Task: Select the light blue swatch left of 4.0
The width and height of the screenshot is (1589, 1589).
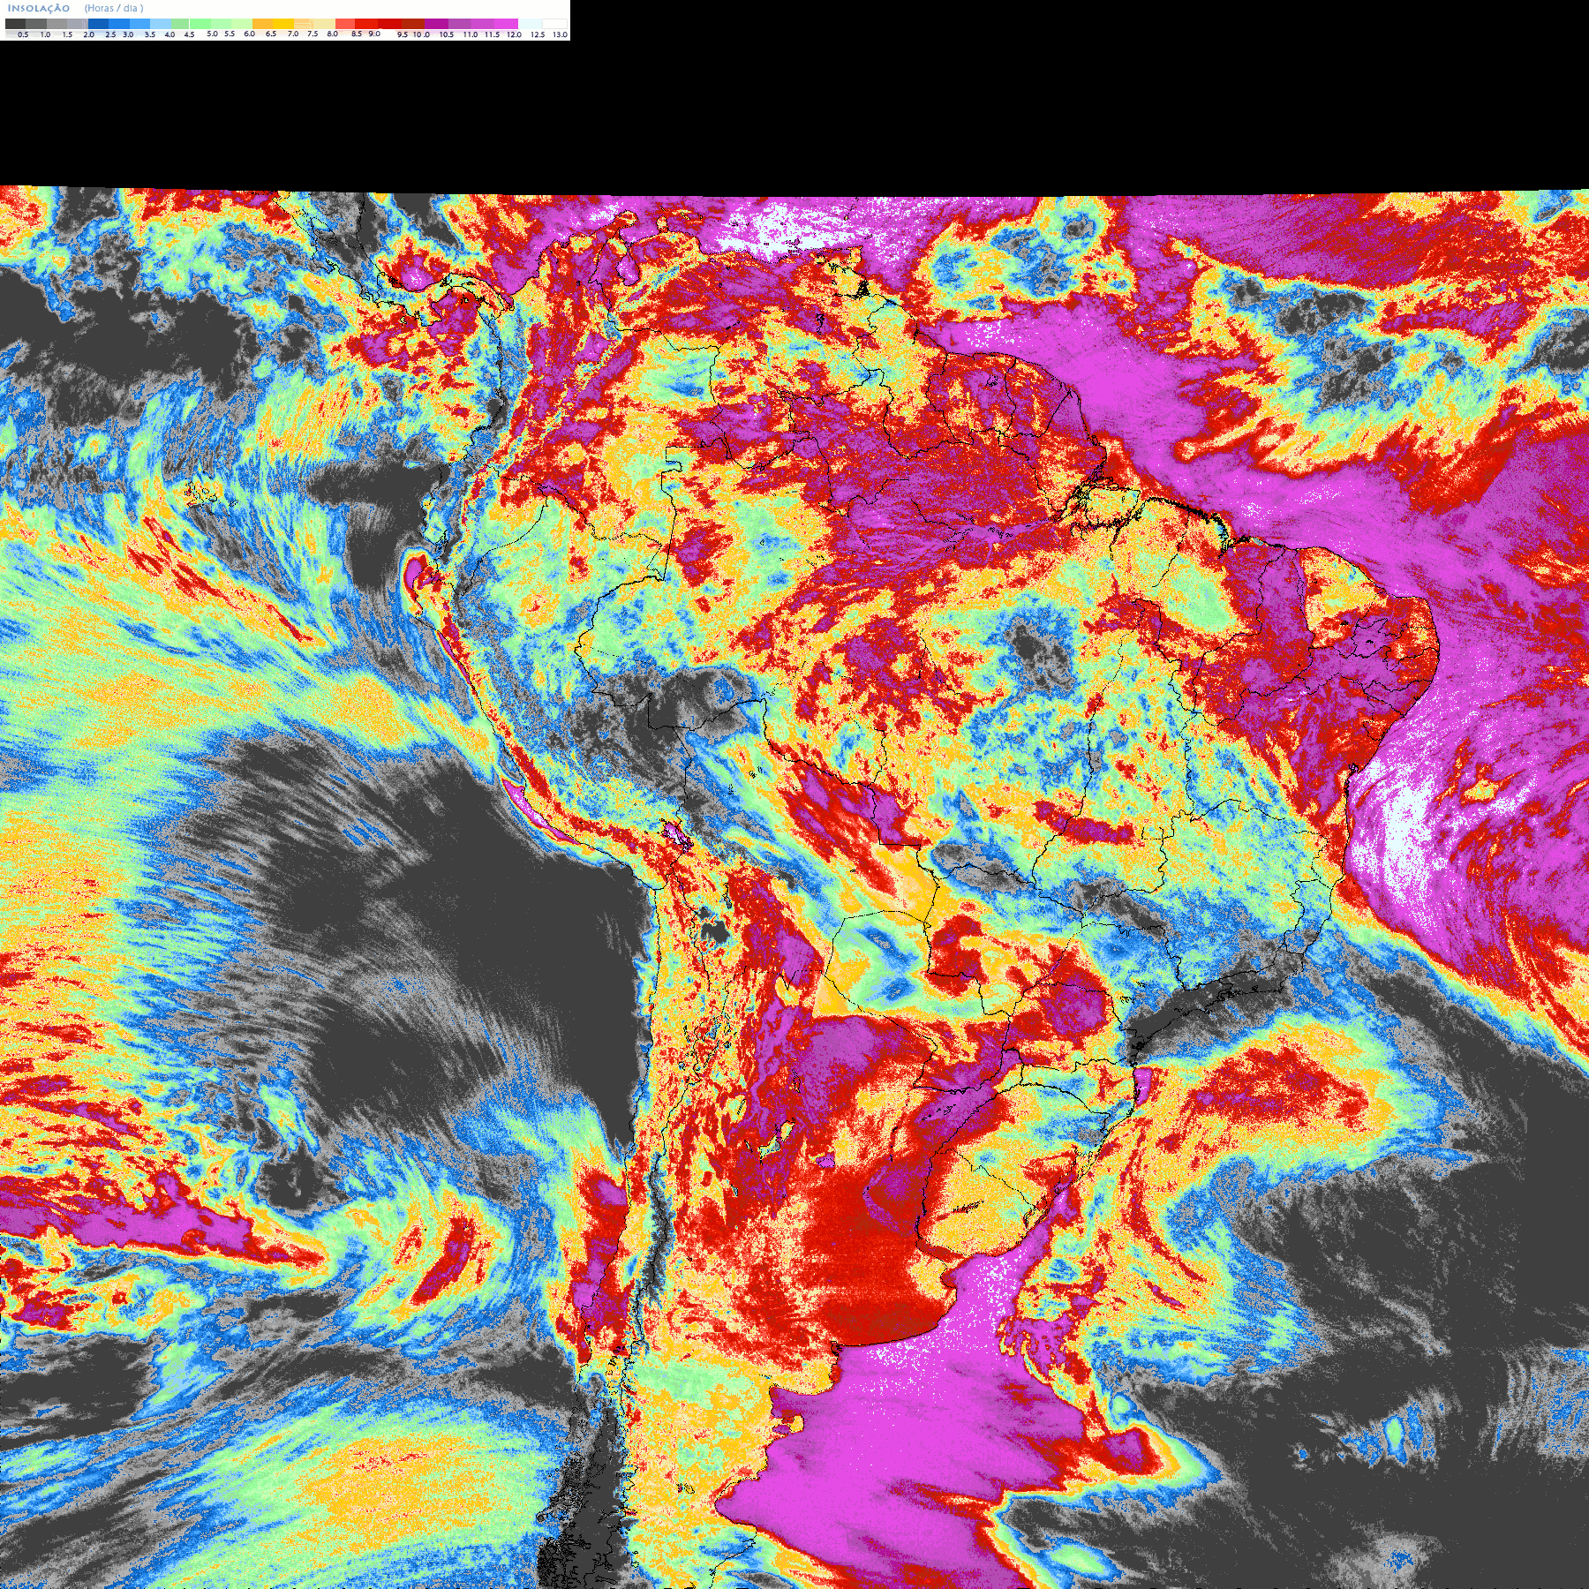Action: coord(161,24)
